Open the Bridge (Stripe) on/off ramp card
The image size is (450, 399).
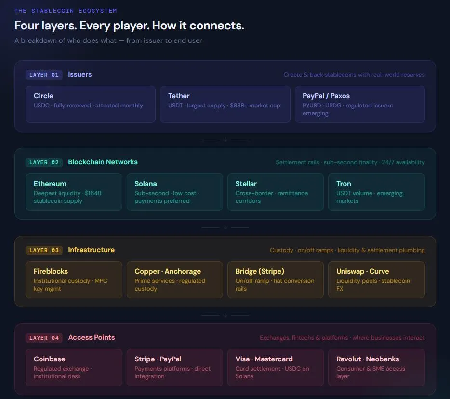(275, 279)
